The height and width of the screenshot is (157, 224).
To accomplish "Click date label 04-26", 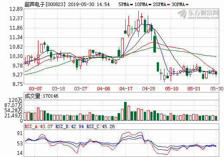I will (x=149, y=89).
